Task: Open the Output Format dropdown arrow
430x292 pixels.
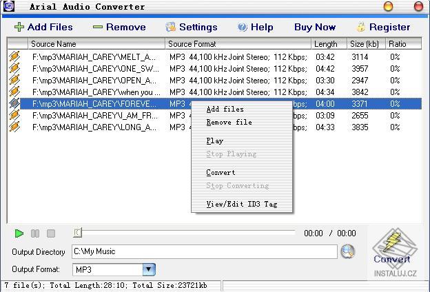Action: click(149, 269)
